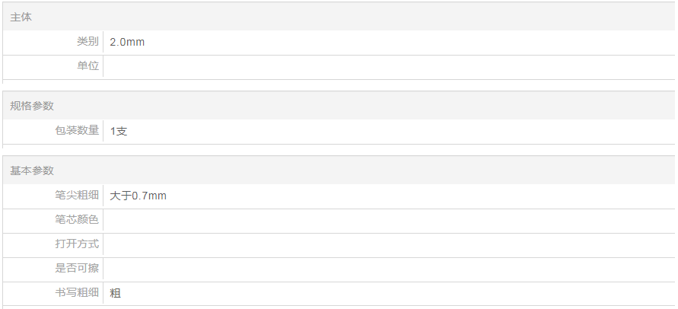
Task: Collapse the 主体 section header
Action: (21, 17)
